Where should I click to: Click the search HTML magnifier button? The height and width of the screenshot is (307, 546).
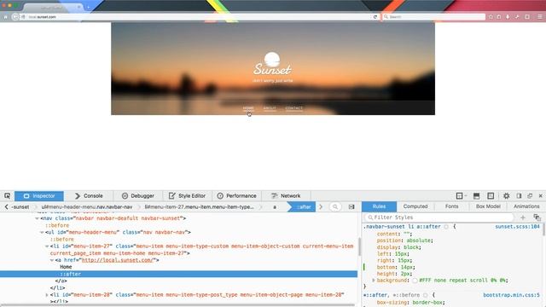click(335, 206)
